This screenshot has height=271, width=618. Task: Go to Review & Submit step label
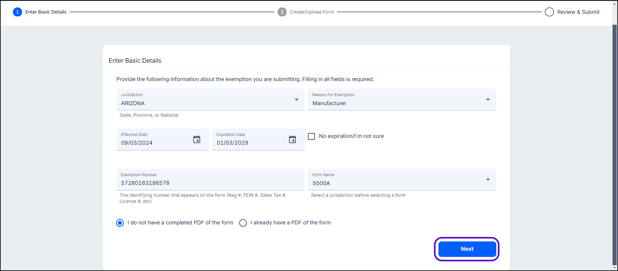[x=578, y=12]
